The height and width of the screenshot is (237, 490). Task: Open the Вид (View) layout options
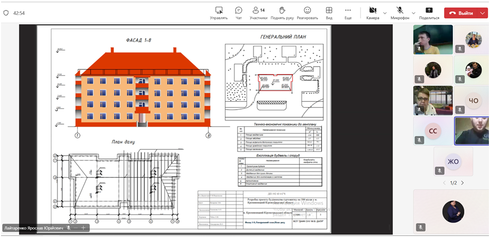tap(329, 12)
